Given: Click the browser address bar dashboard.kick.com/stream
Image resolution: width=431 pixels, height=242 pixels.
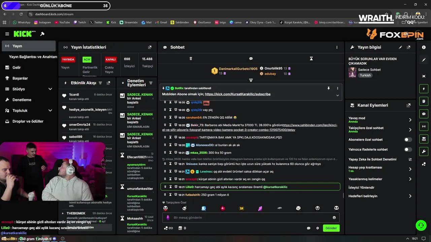Looking at the screenshot, I should pyautogui.click(x=54, y=14).
